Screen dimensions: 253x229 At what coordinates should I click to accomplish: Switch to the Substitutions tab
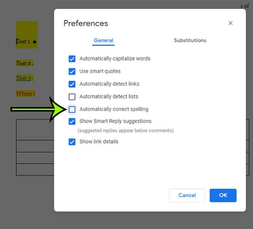(x=190, y=40)
